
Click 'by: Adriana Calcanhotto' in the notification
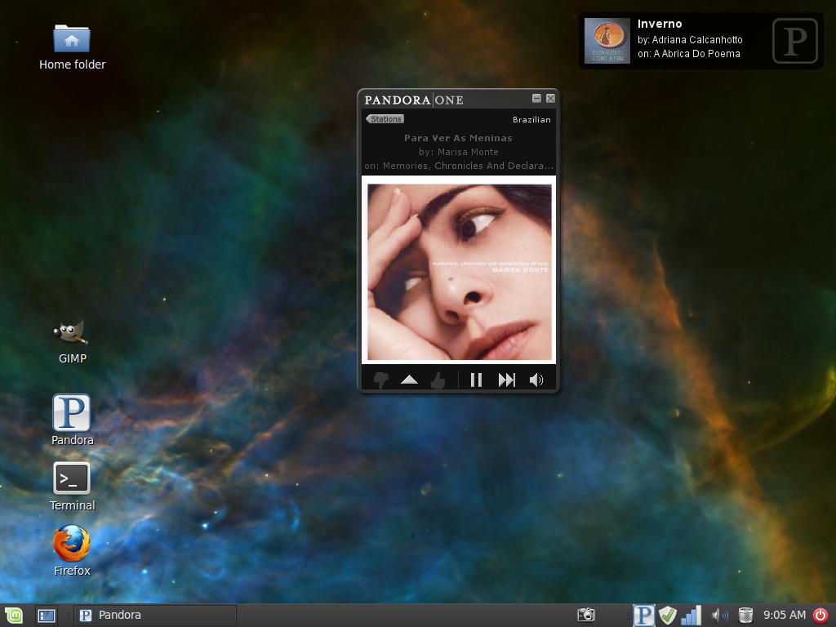coord(690,40)
